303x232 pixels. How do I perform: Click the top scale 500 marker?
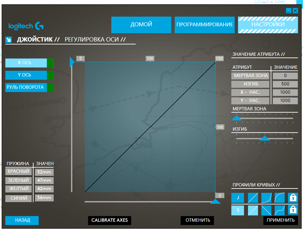click(150, 58)
